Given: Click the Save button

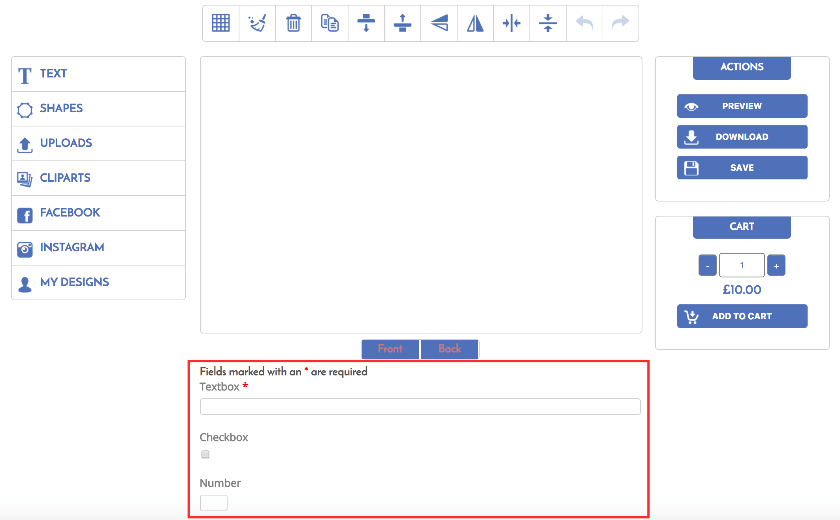Looking at the screenshot, I should (742, 168).
